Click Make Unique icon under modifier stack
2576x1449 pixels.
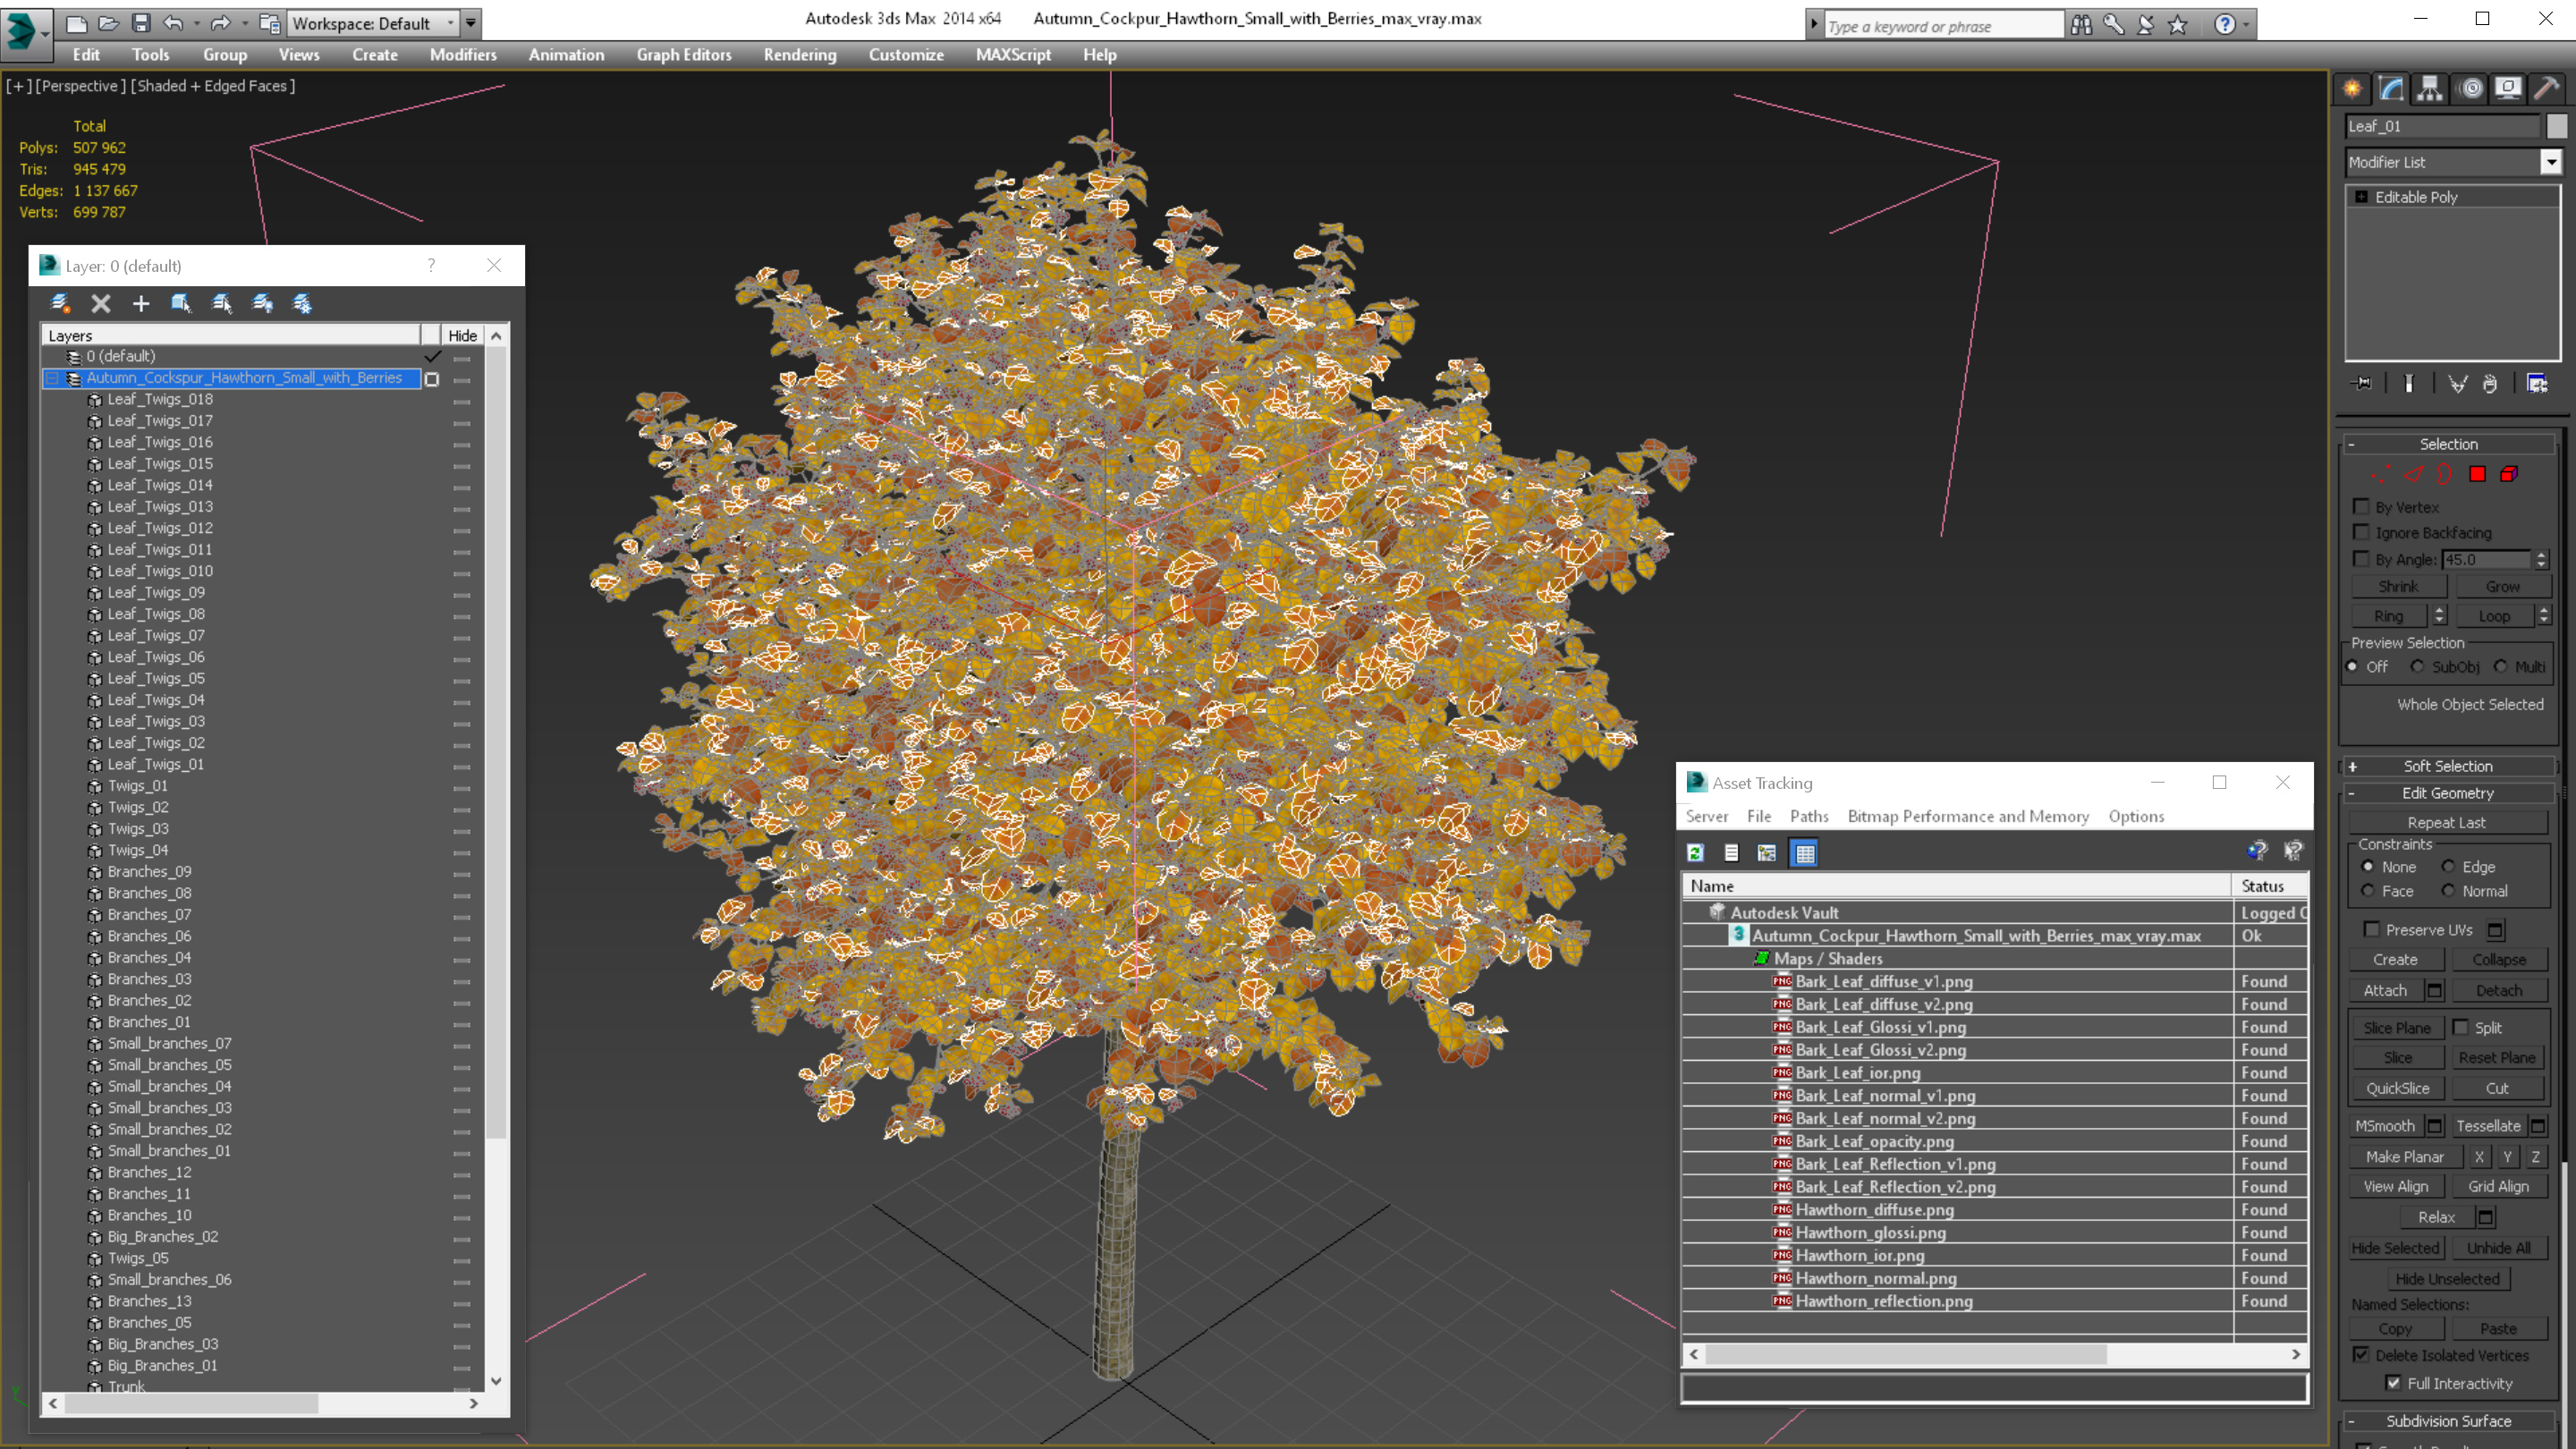2457,383
